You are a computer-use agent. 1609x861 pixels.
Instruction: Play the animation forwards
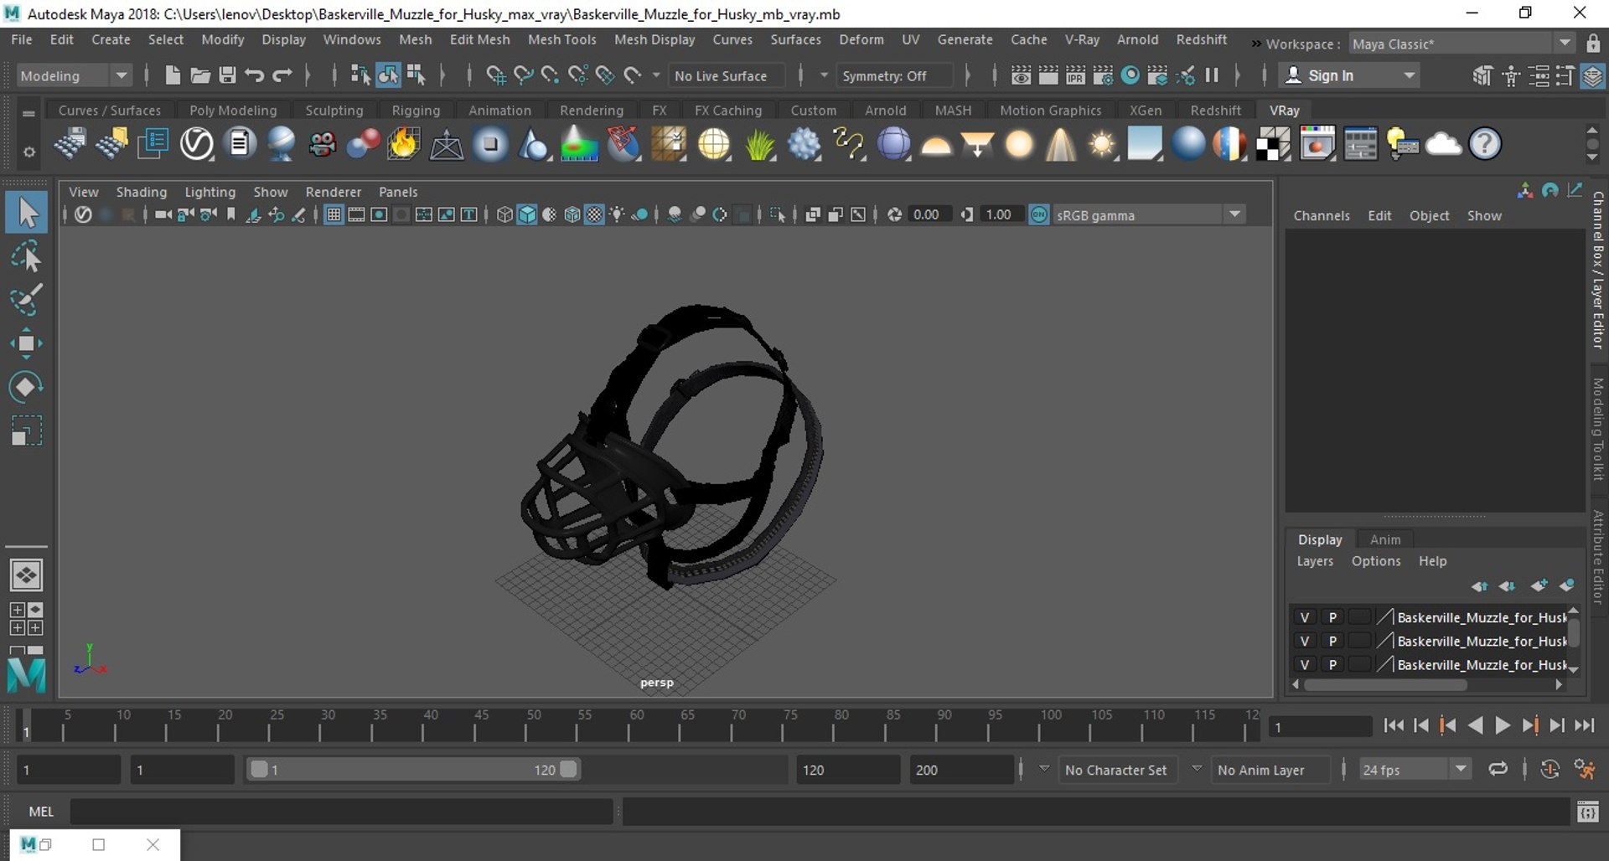[1503, 726]
